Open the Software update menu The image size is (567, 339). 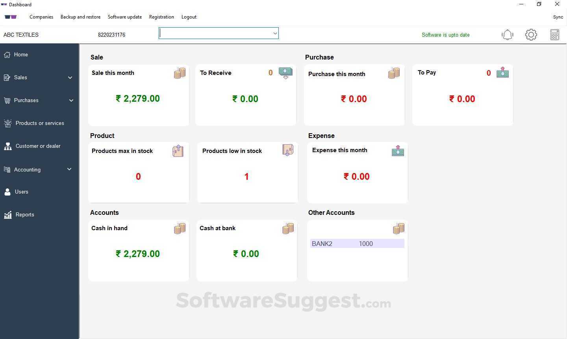pyautogui.click(x=125, y=17)
